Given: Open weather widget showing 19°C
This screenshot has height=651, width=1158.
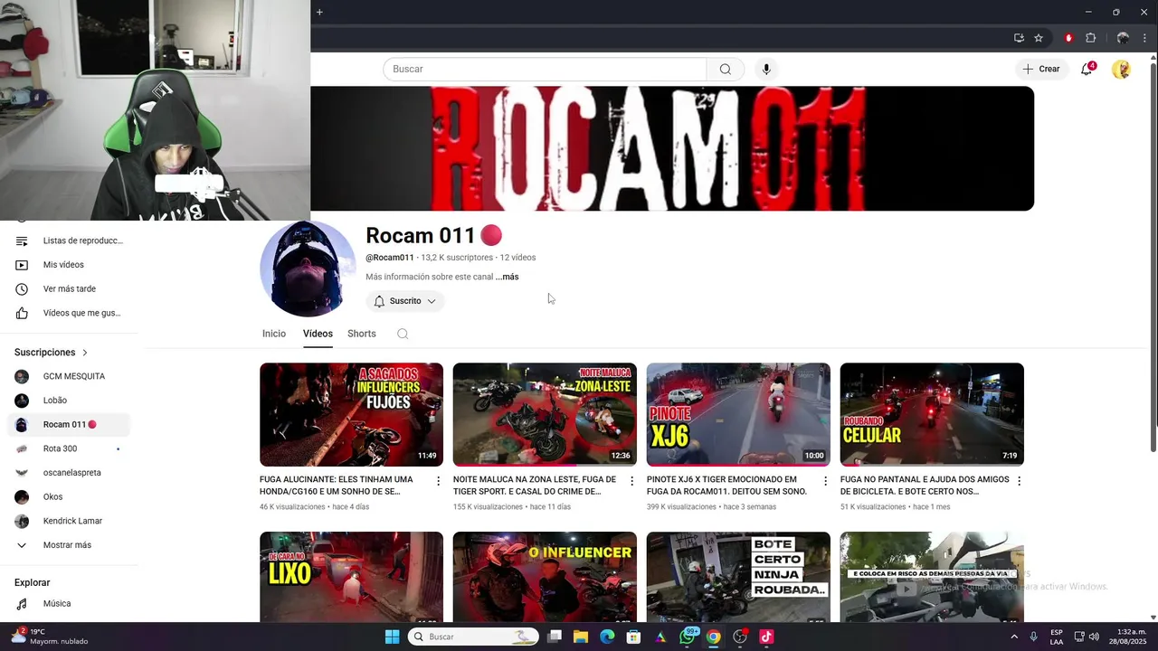Looking at the screenshot, I should pyautogui.click(x=50, y=637).
